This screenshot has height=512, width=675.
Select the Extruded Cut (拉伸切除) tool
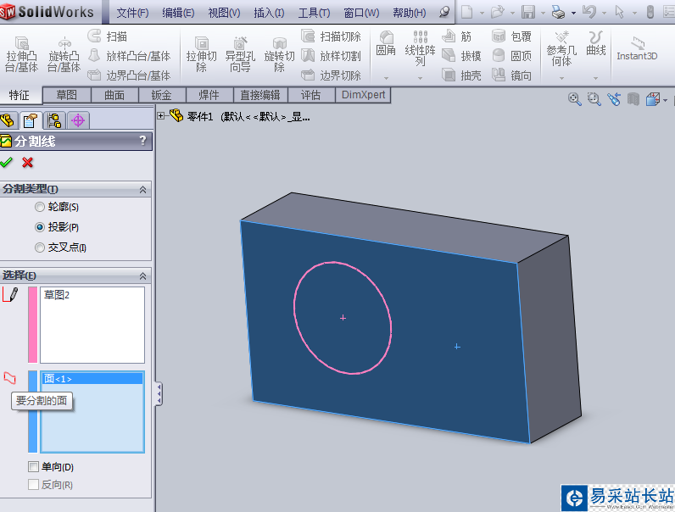[201, 54]
